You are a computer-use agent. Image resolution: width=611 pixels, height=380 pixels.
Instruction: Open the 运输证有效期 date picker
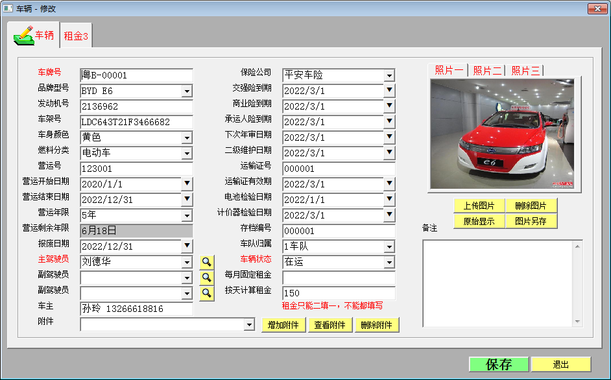[x=389, y=184]
